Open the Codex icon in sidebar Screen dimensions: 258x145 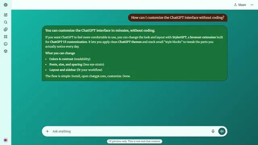(6, 44)
